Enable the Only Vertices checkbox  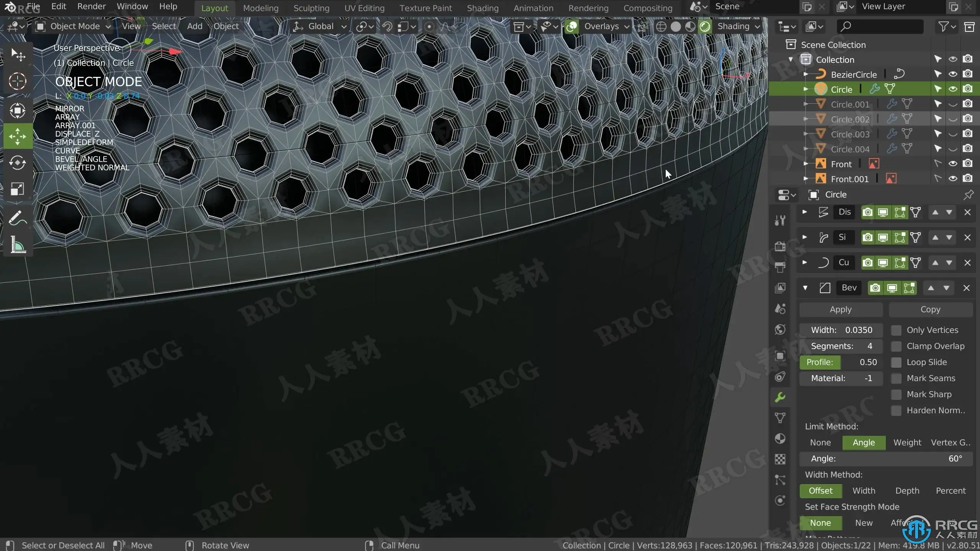tap(896, 330)
